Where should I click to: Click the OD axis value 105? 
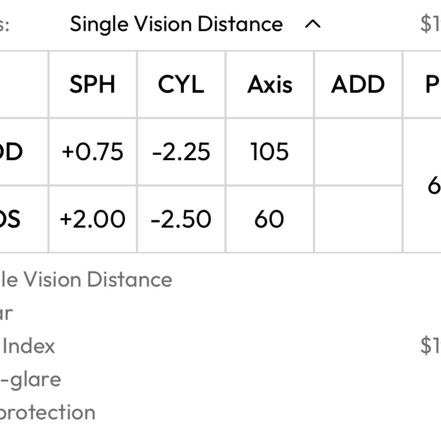click(x=270, y=152)
